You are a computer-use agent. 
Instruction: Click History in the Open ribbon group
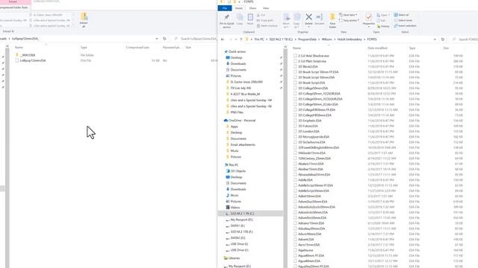(383, 26)
